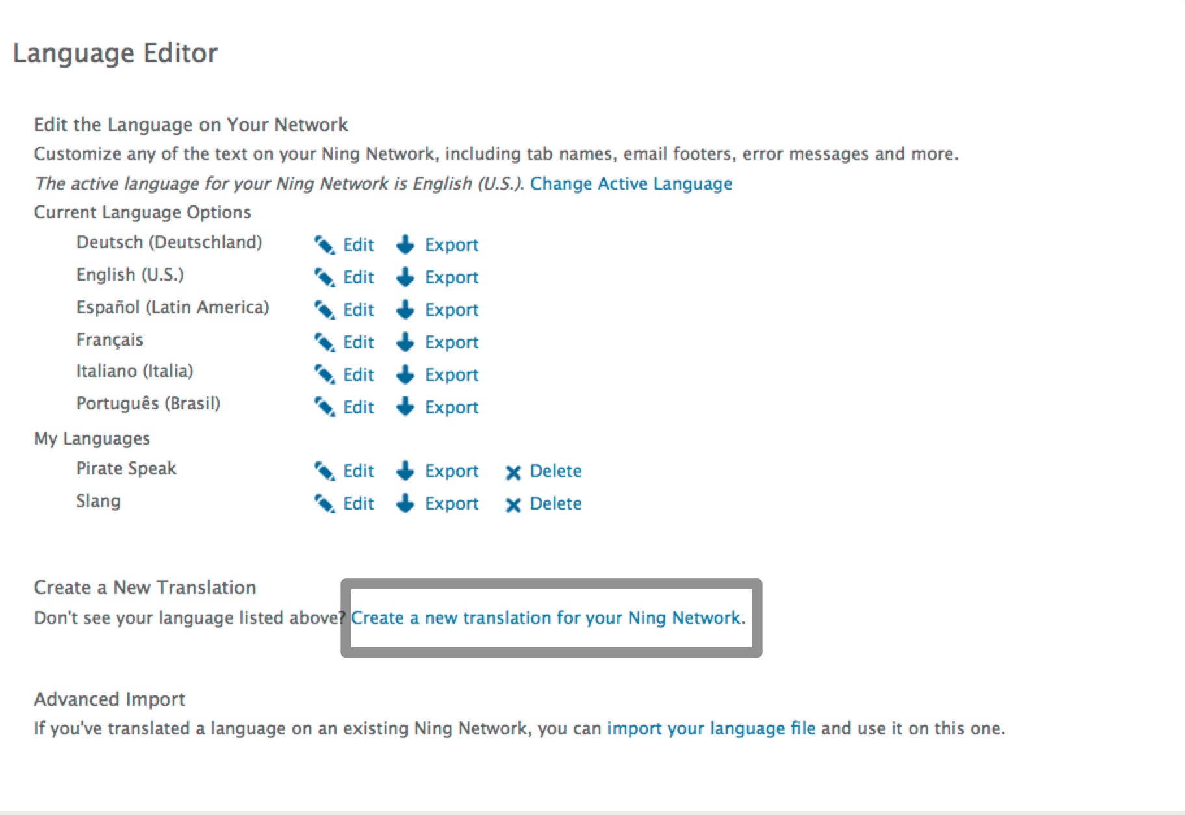This screenshot has height=815, width=1185.
Task: Export Français via Export link
Action: pyautogui.click(x=452, y=343)
